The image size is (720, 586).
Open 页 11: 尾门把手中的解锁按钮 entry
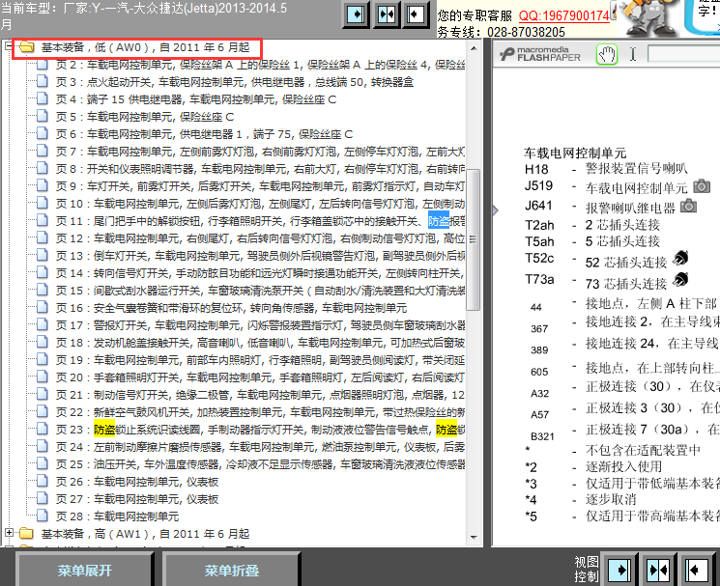point(260,221)
